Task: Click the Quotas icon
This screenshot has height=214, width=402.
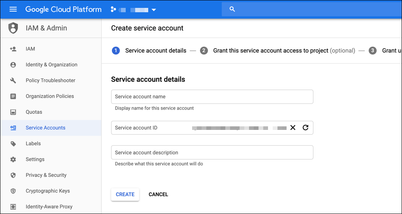Action: (13, 112)
